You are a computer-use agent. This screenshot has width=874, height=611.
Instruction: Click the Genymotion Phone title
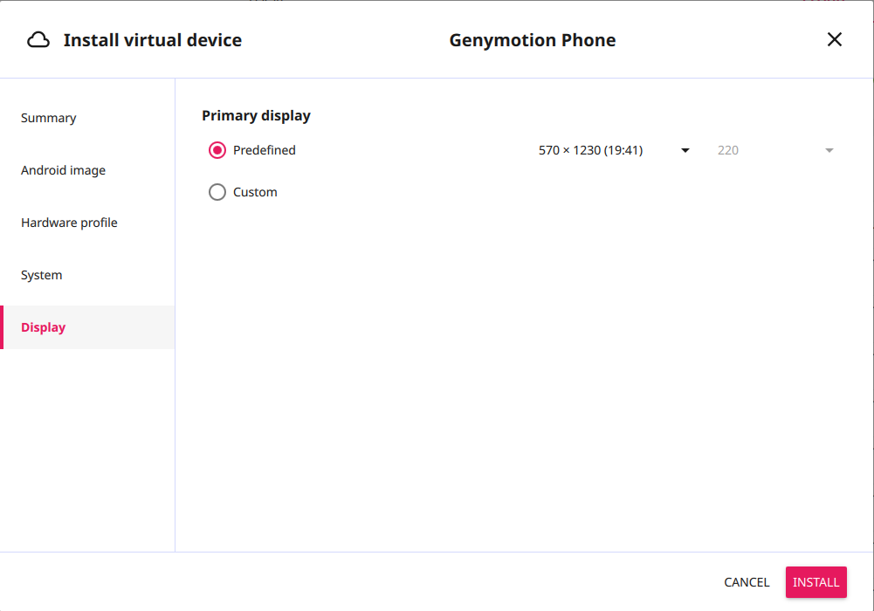[x=533, y=40]
